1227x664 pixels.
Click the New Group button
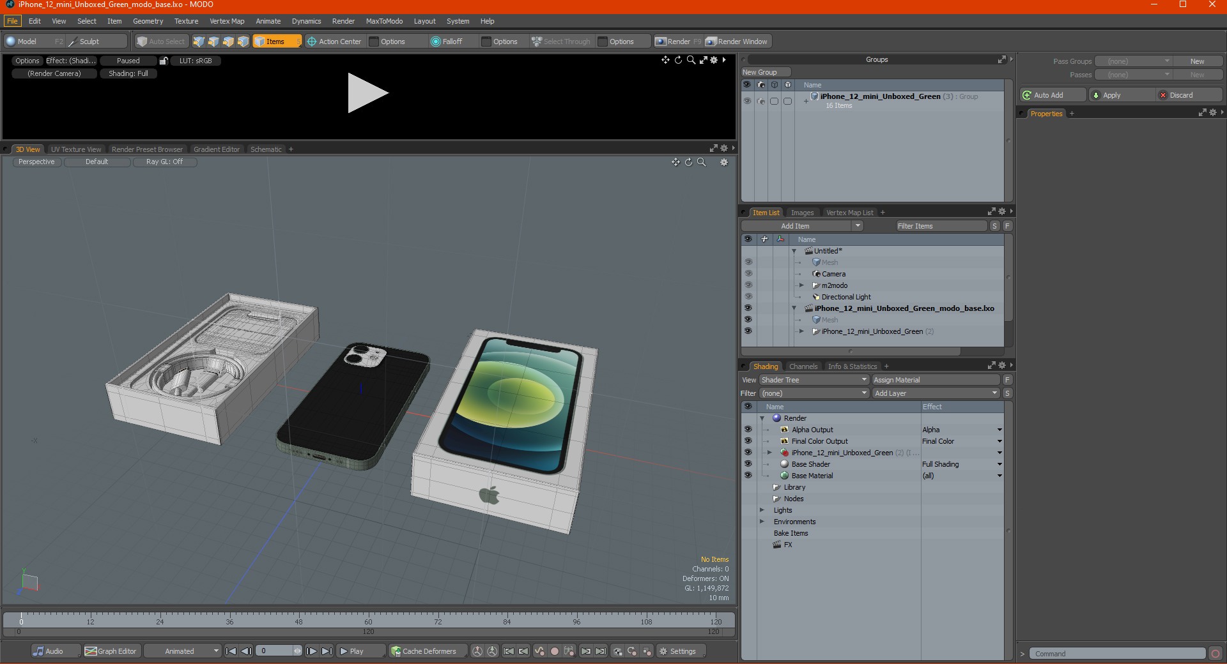pyautogui.click(x=766, y=72)
